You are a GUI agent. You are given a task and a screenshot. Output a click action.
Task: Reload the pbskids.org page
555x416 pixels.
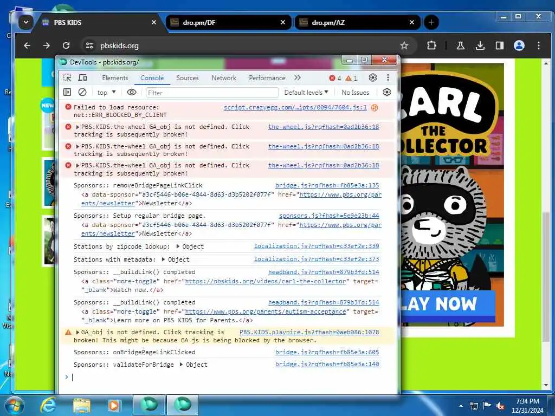(x=66, y=45)
